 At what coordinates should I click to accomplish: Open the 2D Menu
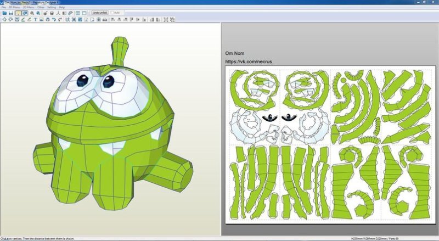(x=27, y=7)
